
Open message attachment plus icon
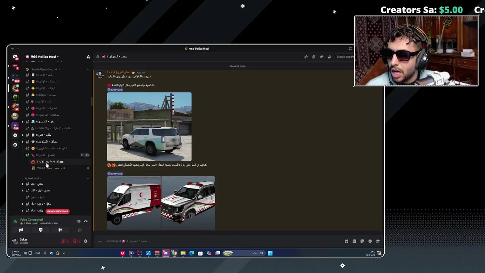[100, 241]
